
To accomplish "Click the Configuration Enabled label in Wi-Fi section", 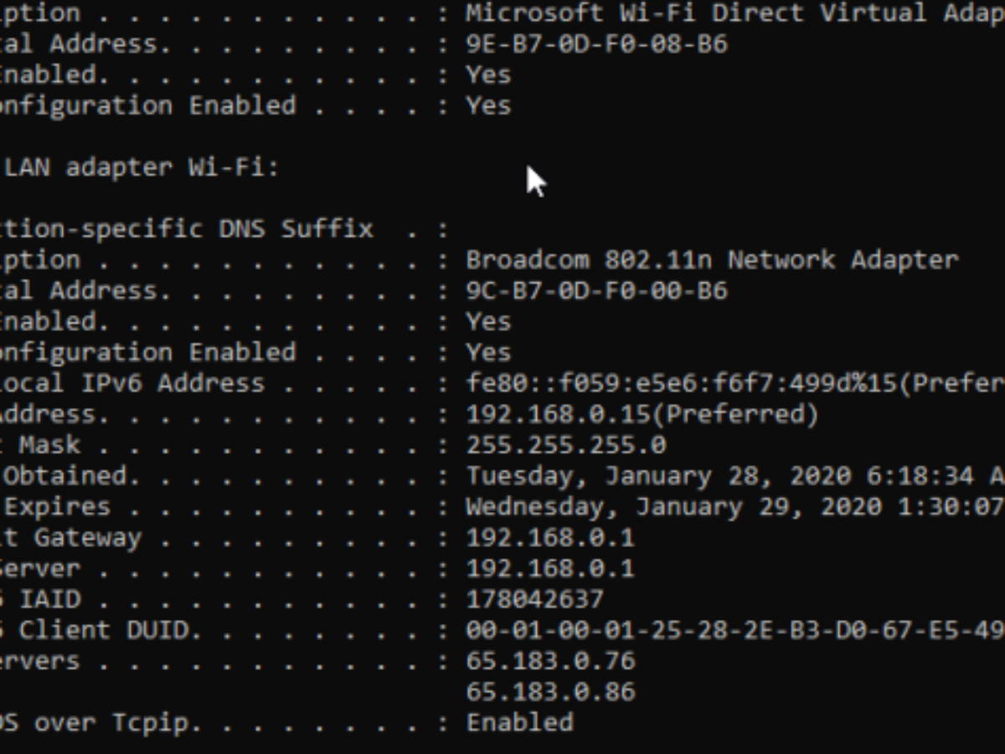I will click(x=147, y=352).
